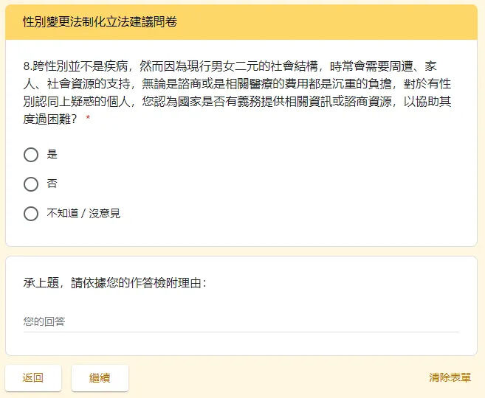
Task: Select the 否 radio option
Action: click(x=31, y=184)
